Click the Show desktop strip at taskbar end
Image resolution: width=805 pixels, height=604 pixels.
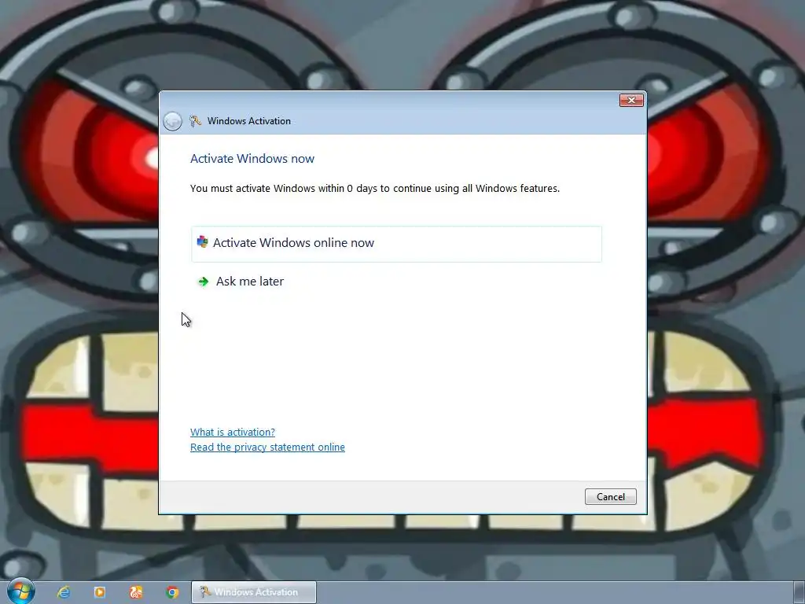coord(799,592)
